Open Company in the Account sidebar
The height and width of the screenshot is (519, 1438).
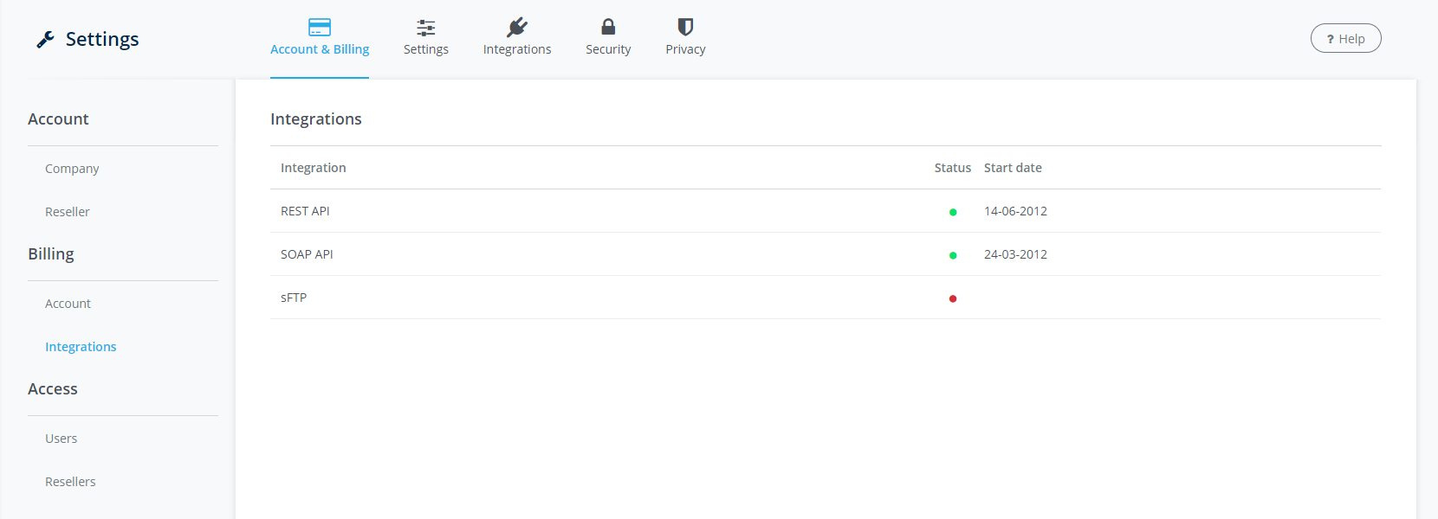[72, 169]
